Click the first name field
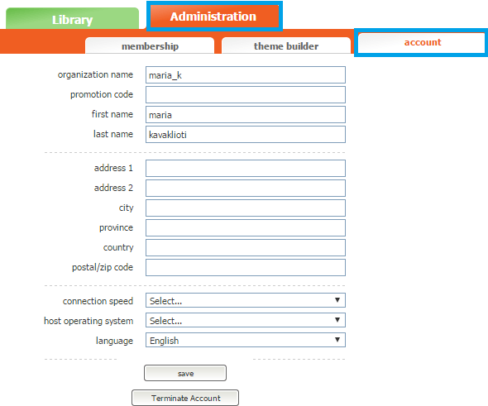The height and width of the screenshot is (406, 488). pyautogui.click(x=246, y=115)
